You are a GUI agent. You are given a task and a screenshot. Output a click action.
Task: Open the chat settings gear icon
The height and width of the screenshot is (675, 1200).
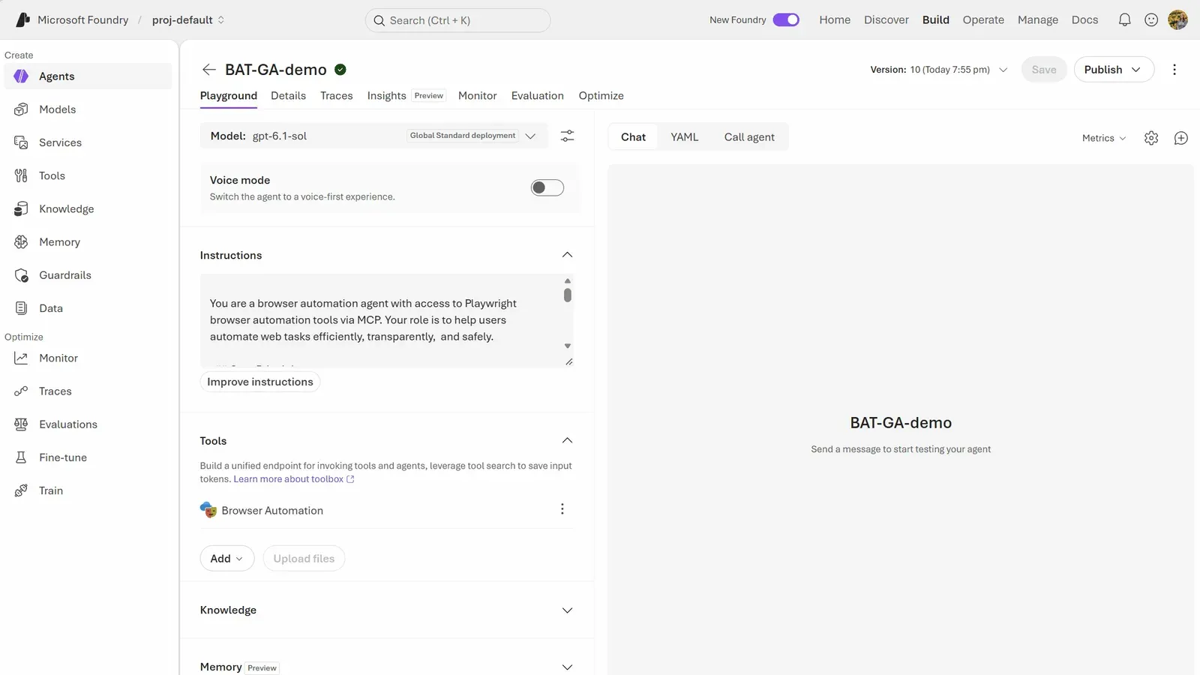pyautogui.click(x=1151, y=138)
